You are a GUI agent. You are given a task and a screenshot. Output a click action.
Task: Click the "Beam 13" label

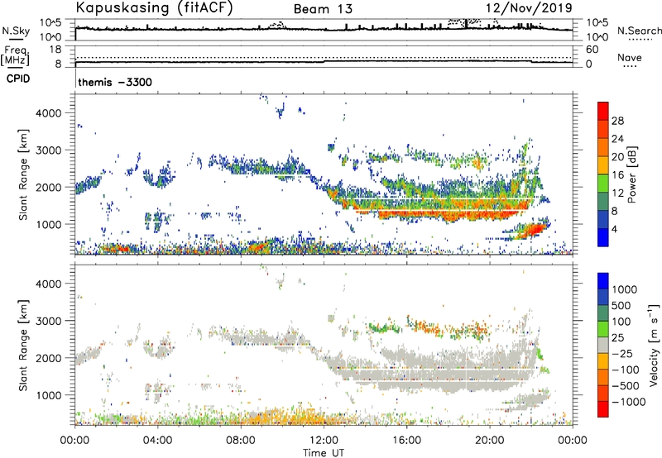(323, 9)
